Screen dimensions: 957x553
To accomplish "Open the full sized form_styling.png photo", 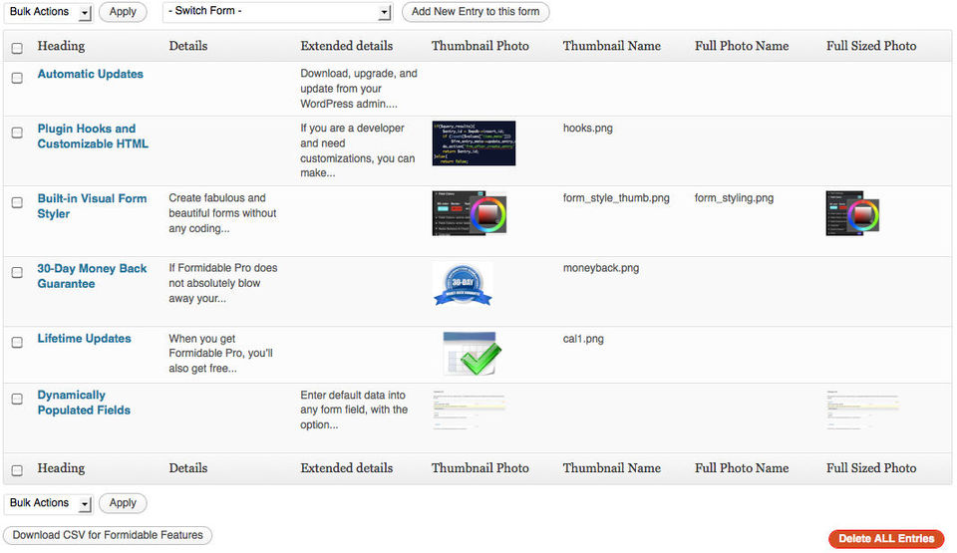I will pyautogui.click(x=852, y=213).
